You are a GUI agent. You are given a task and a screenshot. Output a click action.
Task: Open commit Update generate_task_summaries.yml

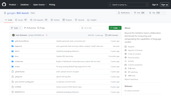[71, 41]
